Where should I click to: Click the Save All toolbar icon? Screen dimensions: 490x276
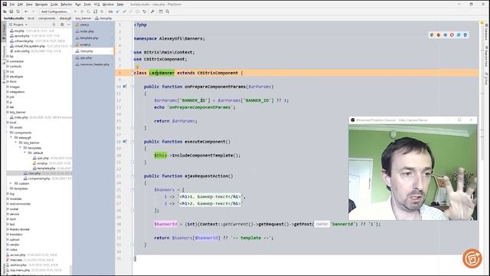(11, 11)
